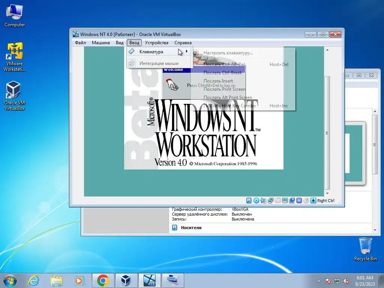The height and width of the screenshot is (288, 384).
Task: Open the Recycle Bin
Action: [365, 249]
